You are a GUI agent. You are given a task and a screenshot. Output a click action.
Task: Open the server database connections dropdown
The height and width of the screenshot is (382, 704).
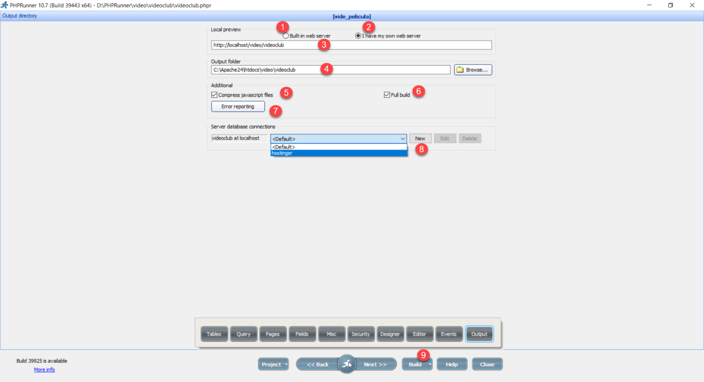(402, 138)
